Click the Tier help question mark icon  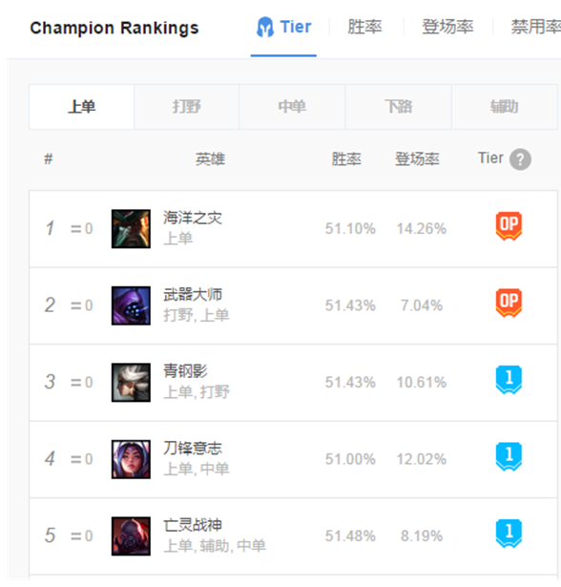pos(520,159)
